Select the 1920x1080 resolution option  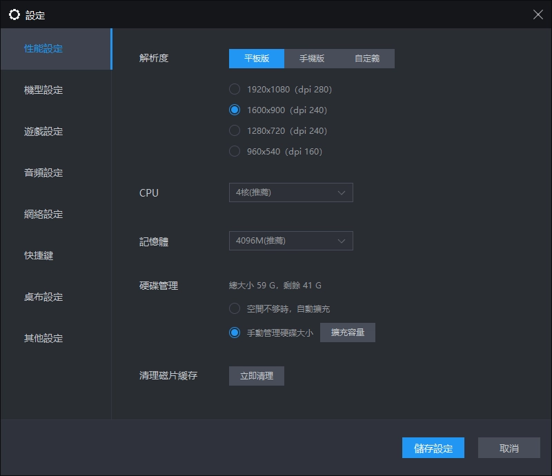point(235,89)
